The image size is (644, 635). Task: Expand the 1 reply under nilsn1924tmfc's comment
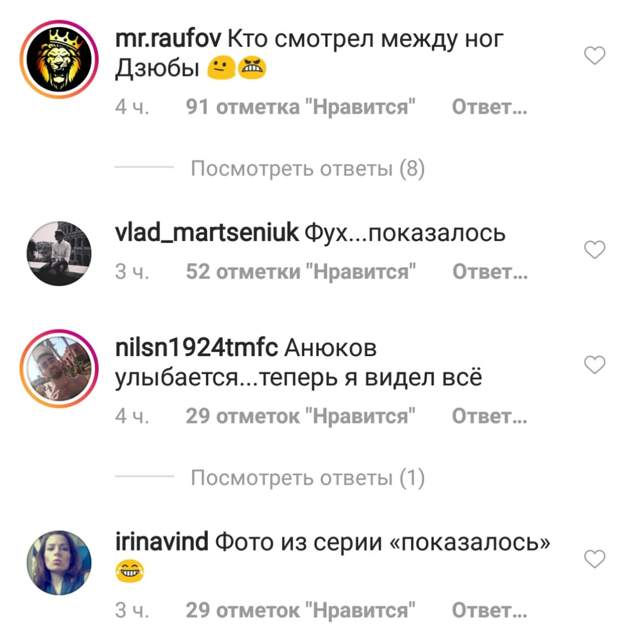307,478
